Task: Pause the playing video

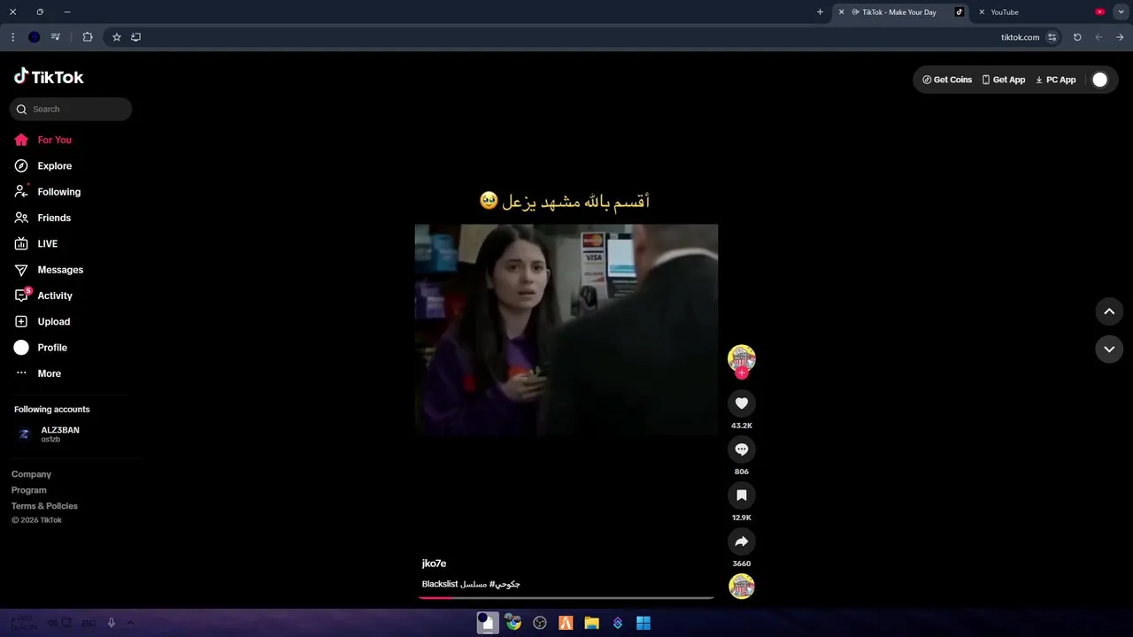Action: pos(566,329)
